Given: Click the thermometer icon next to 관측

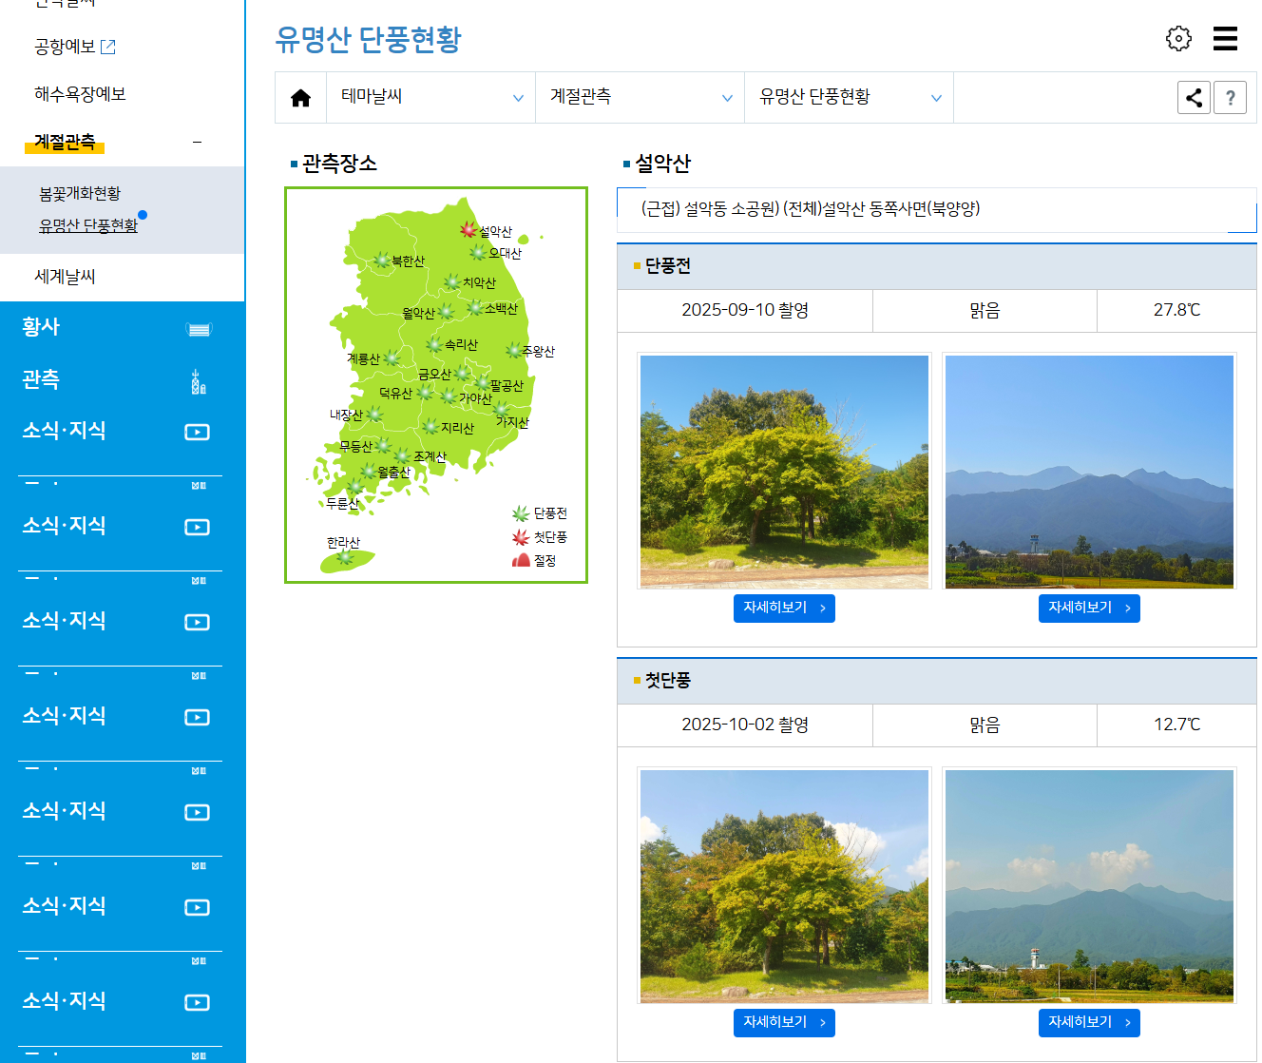Looking at the screenshot, I should [197, 381].
